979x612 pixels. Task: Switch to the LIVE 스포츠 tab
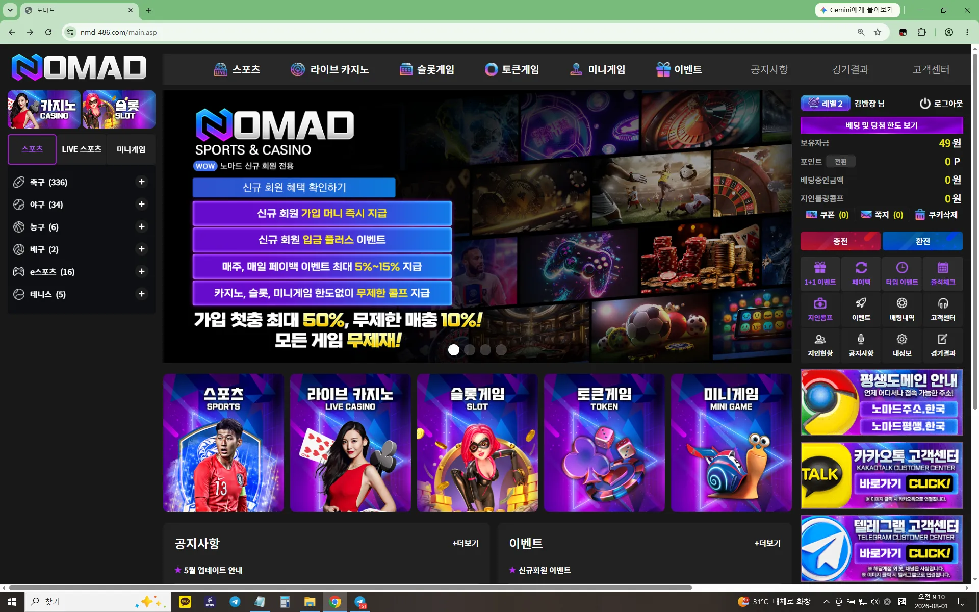point(82,149)
